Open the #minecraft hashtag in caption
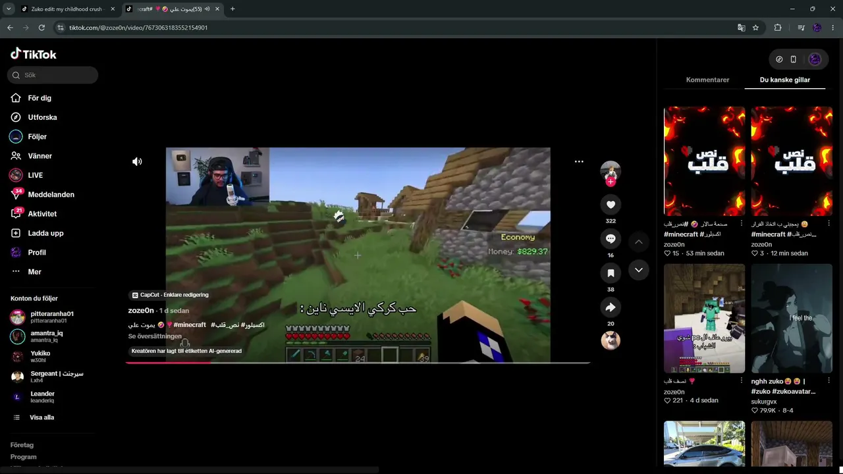Image resolution: width=843 pixels, height=474 pixels. click(190, 325)
